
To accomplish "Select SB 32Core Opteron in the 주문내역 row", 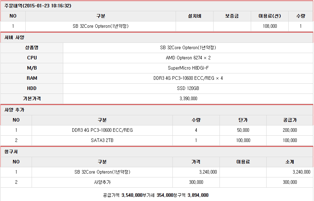I will pos(100,26).
